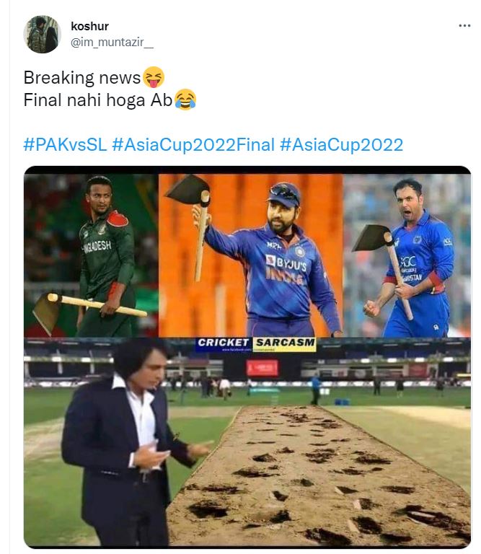Click the "Final nahi hoga Ab" text line
This screenshot has height=554, width=481.
click(98, 99)
